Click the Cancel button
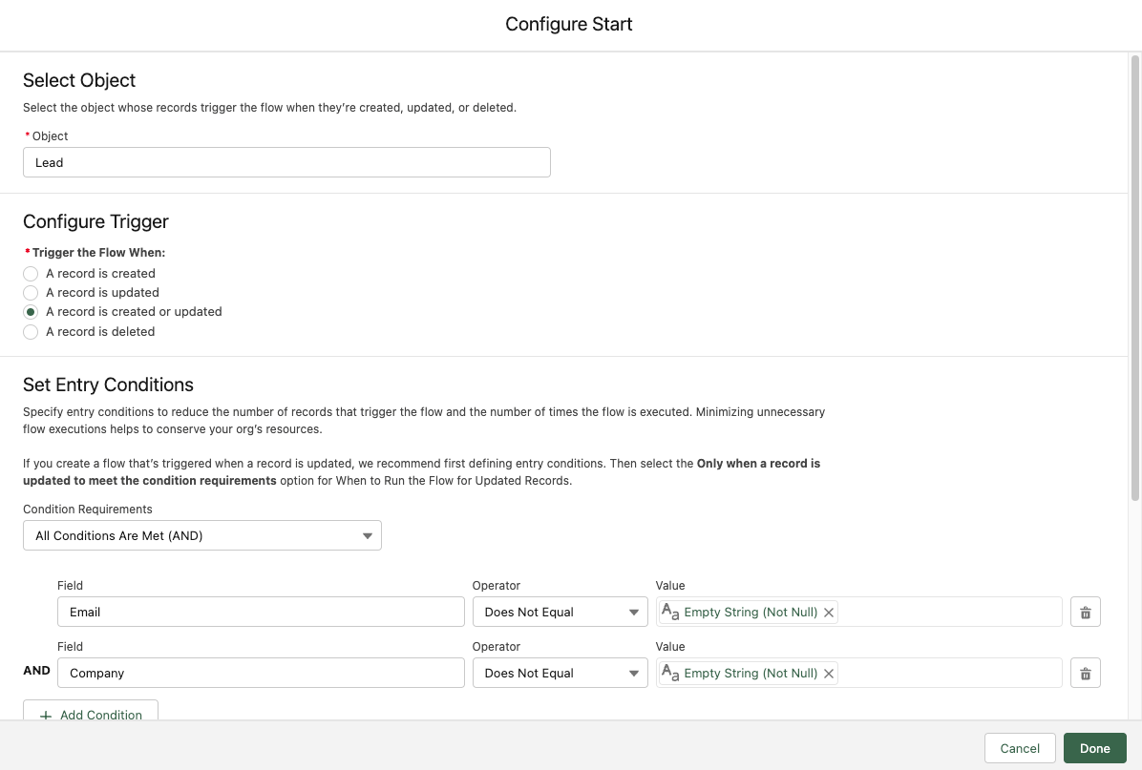Image resolution: width=1142 pixels, height=770 pixels. (1019, 748)
